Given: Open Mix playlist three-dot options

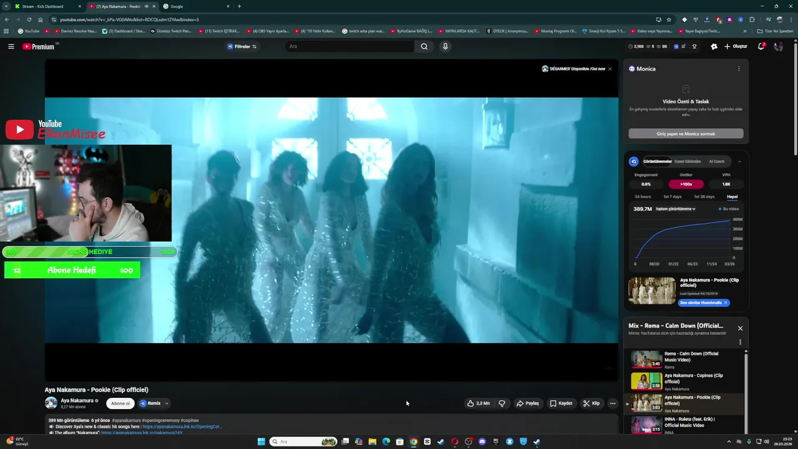Looking at the screenshot, I should click(x=740, y=342).
